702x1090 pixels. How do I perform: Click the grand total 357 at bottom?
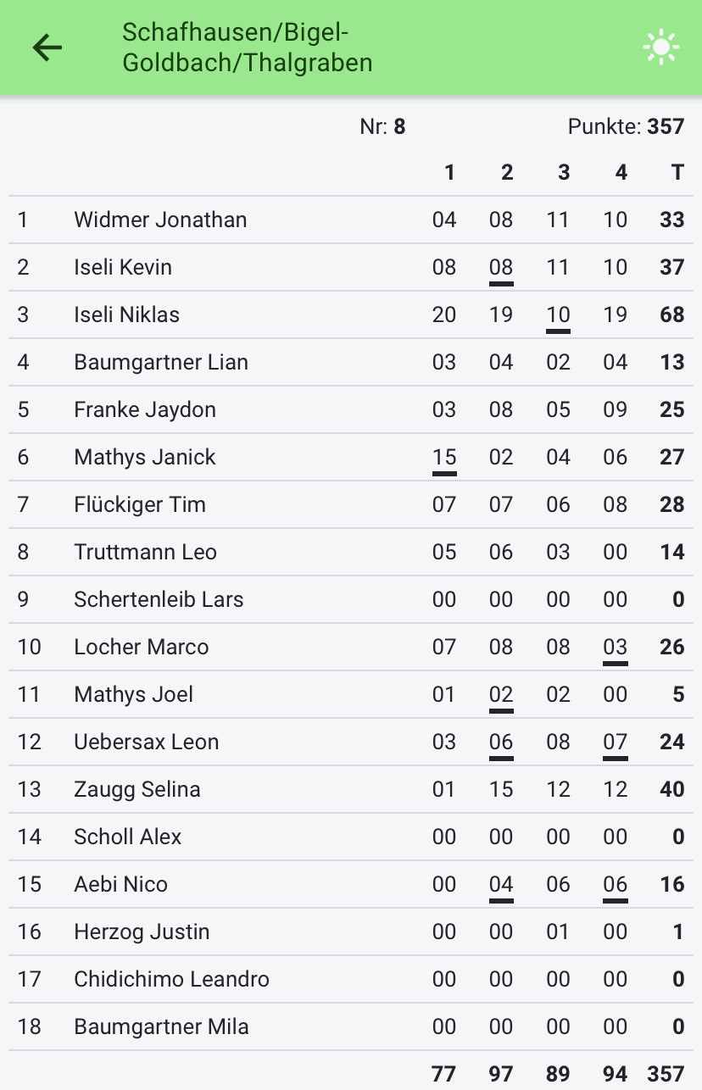point(666,1074)
